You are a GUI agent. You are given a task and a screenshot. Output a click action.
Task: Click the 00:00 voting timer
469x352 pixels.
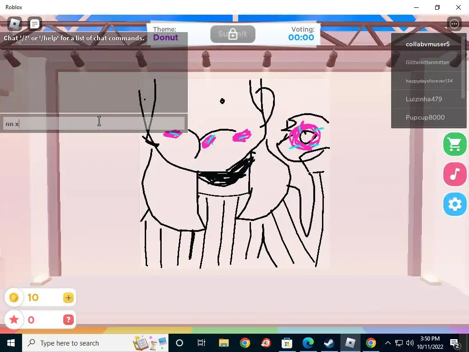coord(301,38)
